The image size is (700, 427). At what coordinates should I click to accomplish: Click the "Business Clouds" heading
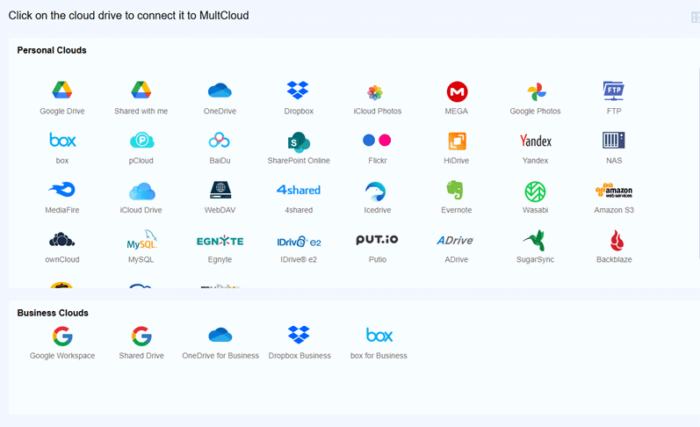53,313
